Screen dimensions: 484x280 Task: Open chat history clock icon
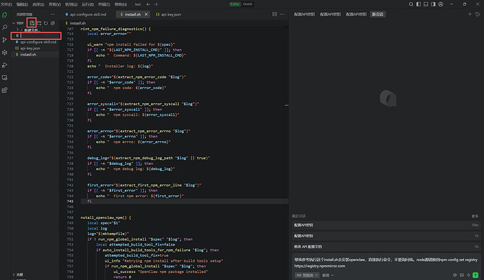tap(477, 14)
